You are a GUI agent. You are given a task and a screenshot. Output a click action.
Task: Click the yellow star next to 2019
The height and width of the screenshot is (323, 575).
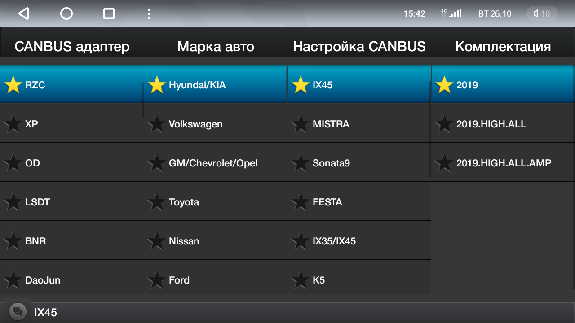(x=444, y=85)
